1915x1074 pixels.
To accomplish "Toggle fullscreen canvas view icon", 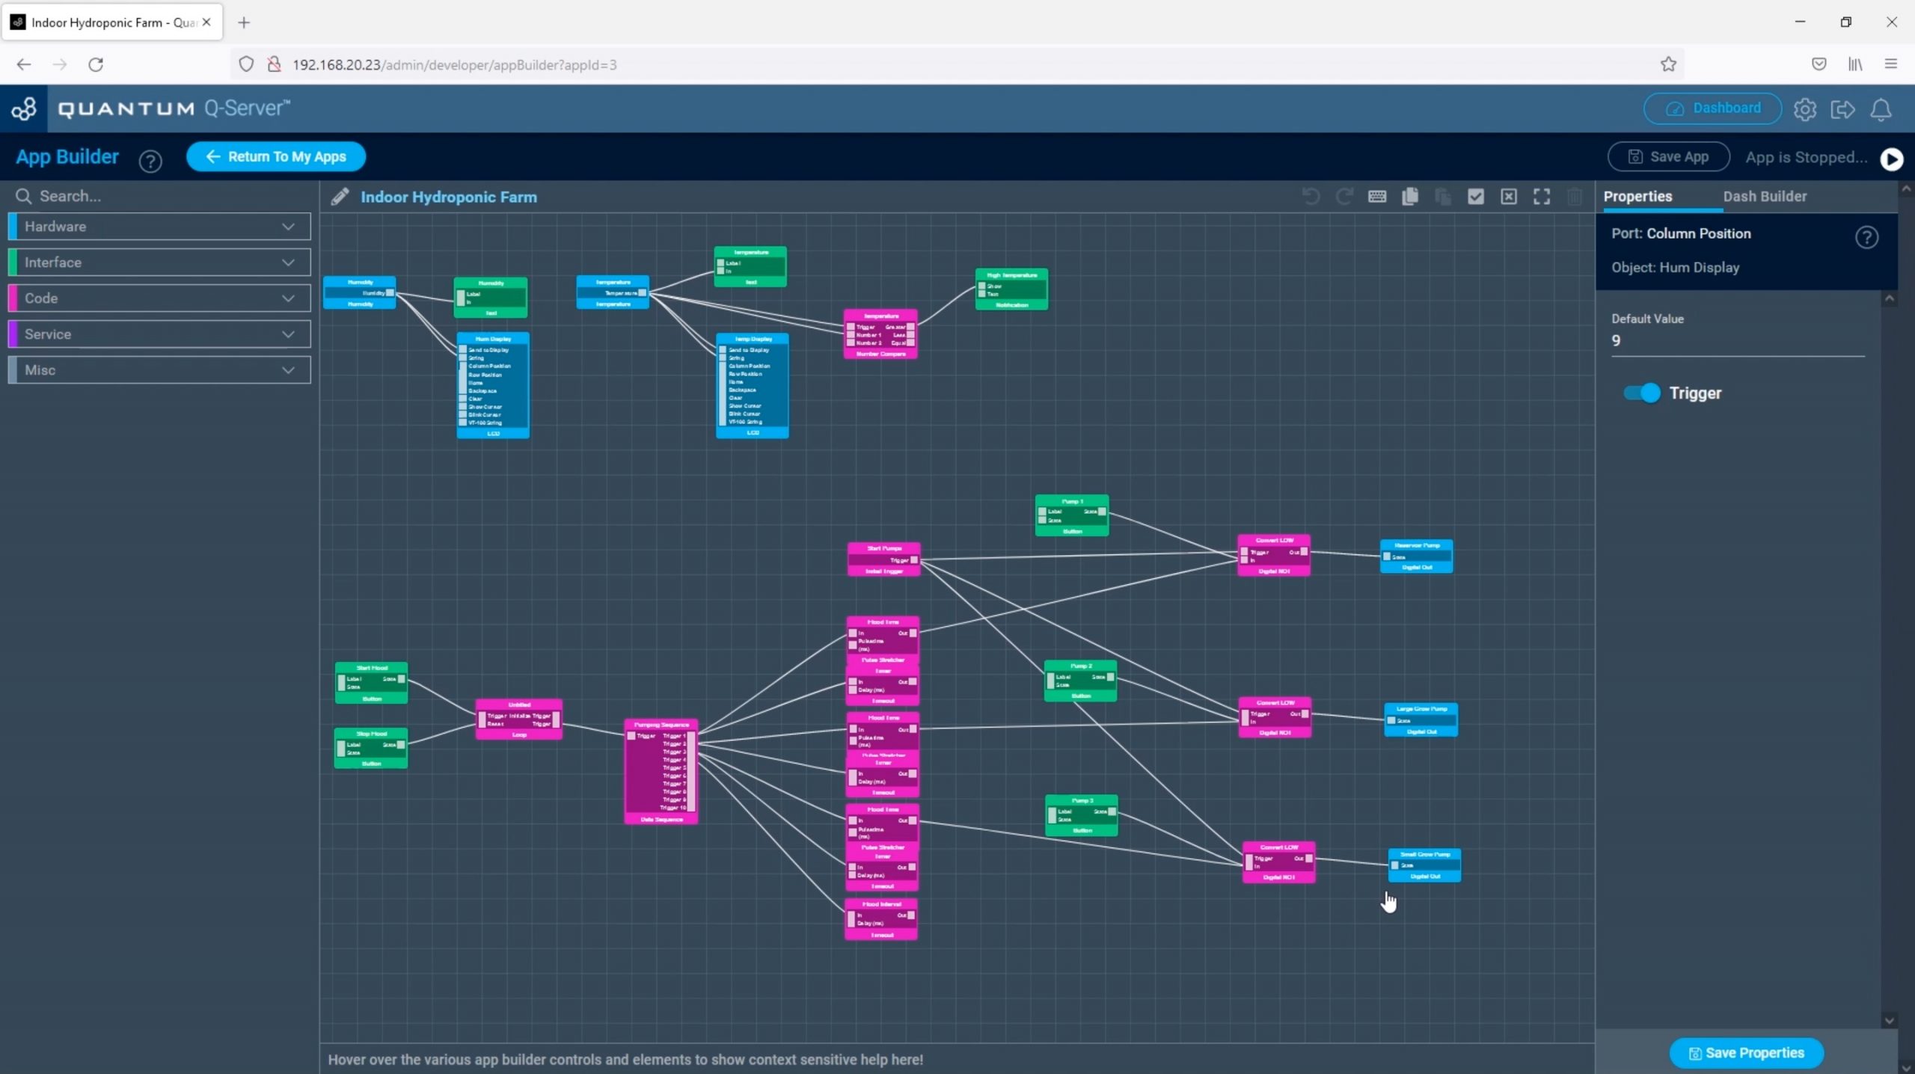I will click(1542, 197).
